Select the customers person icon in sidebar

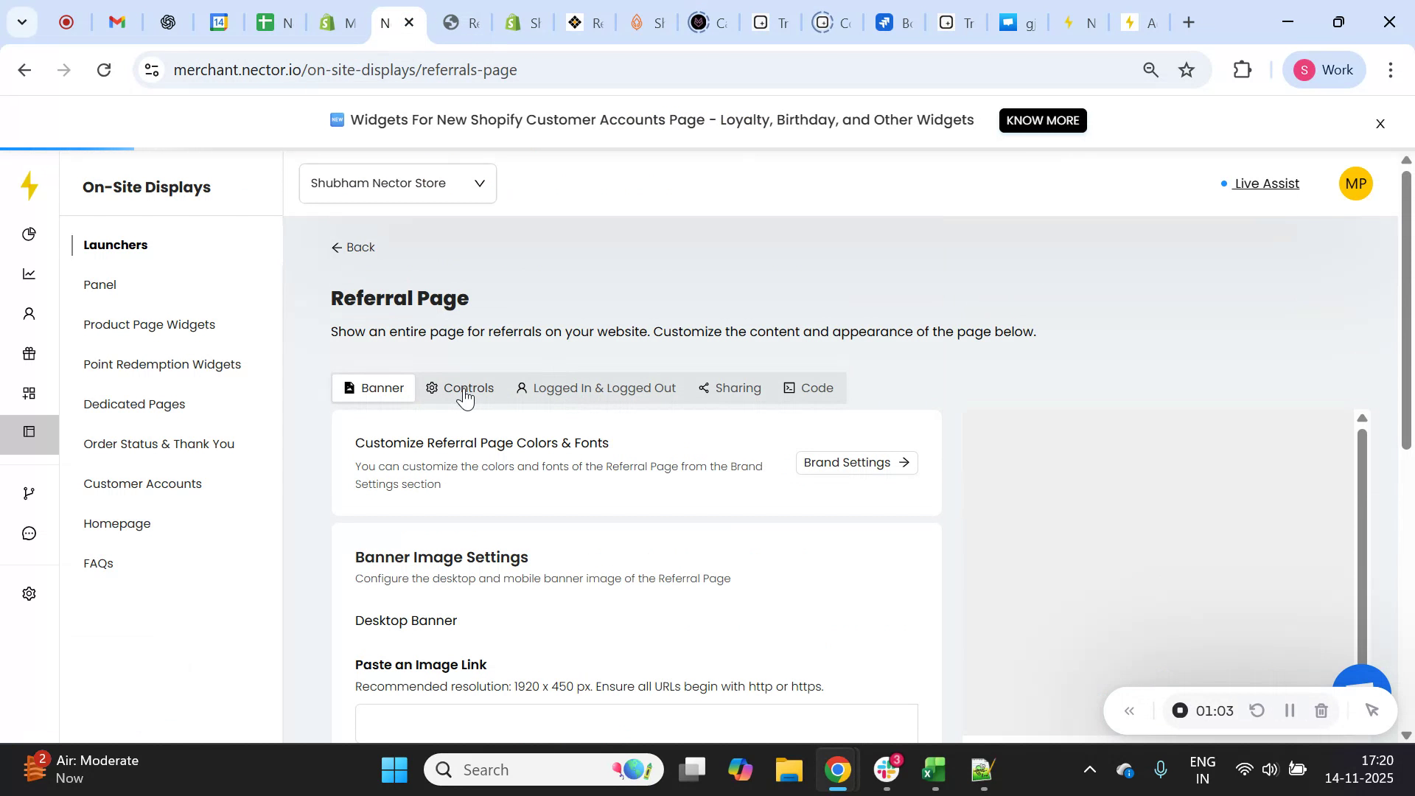[29, 313]
